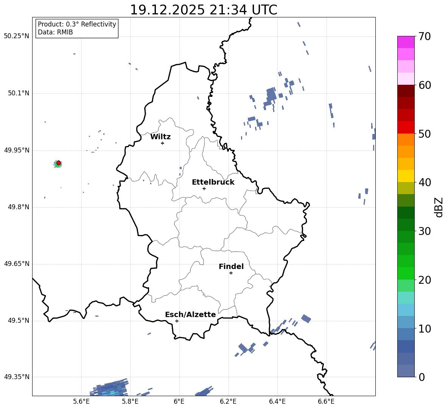Screen dimensions: 448x409
Task: Click the 'Product: 0.3° Reflectivity' text
Action: coord(77,24)
